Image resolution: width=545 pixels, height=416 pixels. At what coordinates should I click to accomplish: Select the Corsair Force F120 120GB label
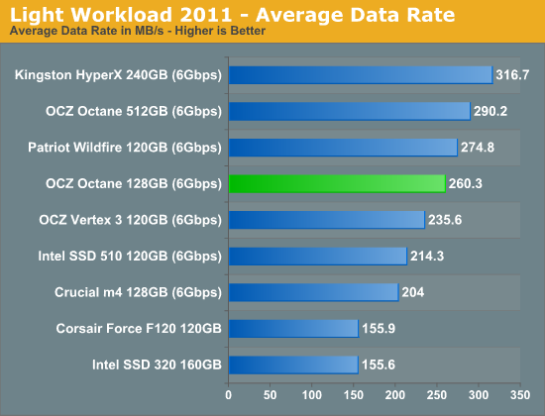coord(139,329)
